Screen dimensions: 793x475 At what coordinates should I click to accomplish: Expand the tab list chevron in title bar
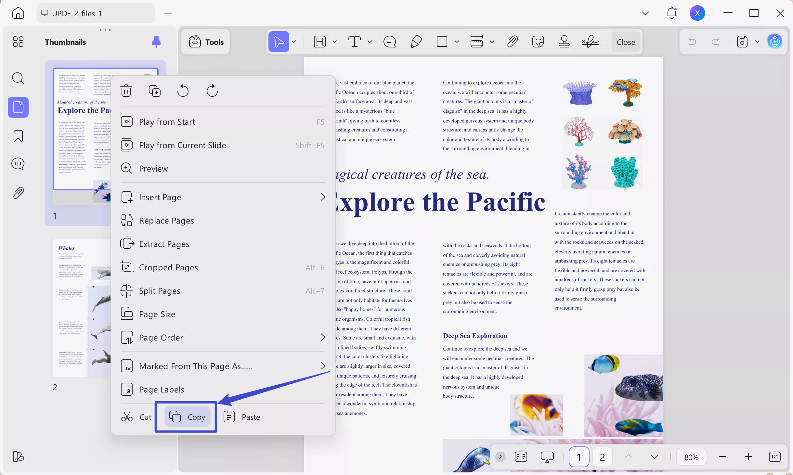coord(645,13)
